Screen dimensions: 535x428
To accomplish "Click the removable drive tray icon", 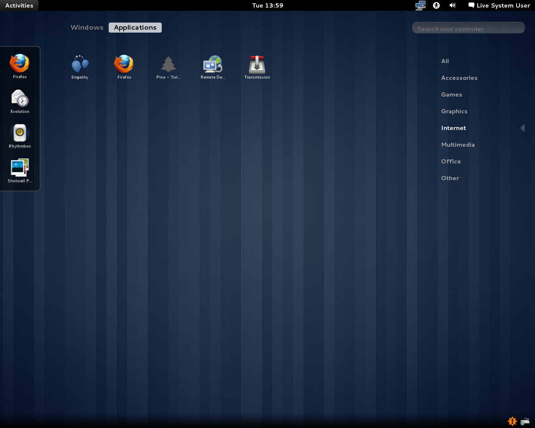I will point(525,421).
